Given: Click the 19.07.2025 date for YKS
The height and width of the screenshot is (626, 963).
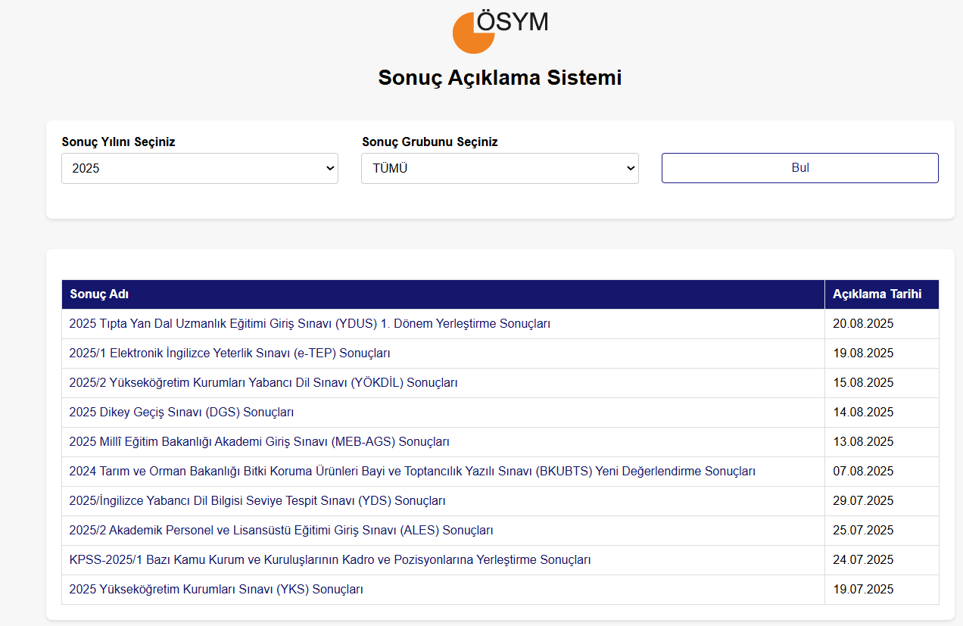Looking at the screenshot, I should coord(863,590).
